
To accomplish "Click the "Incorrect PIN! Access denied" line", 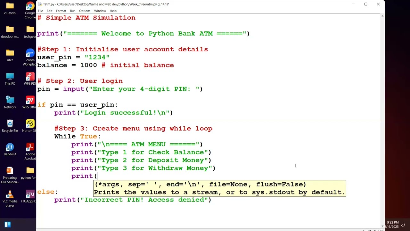I will coord(133,200).
